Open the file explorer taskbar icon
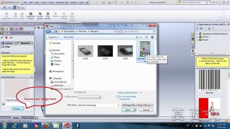The width and height of the screenshot is (230, 129). point(56,125)
